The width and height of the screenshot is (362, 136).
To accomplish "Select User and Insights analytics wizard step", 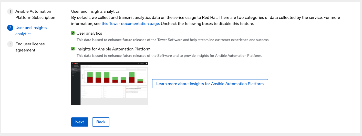I will (31, 31).
